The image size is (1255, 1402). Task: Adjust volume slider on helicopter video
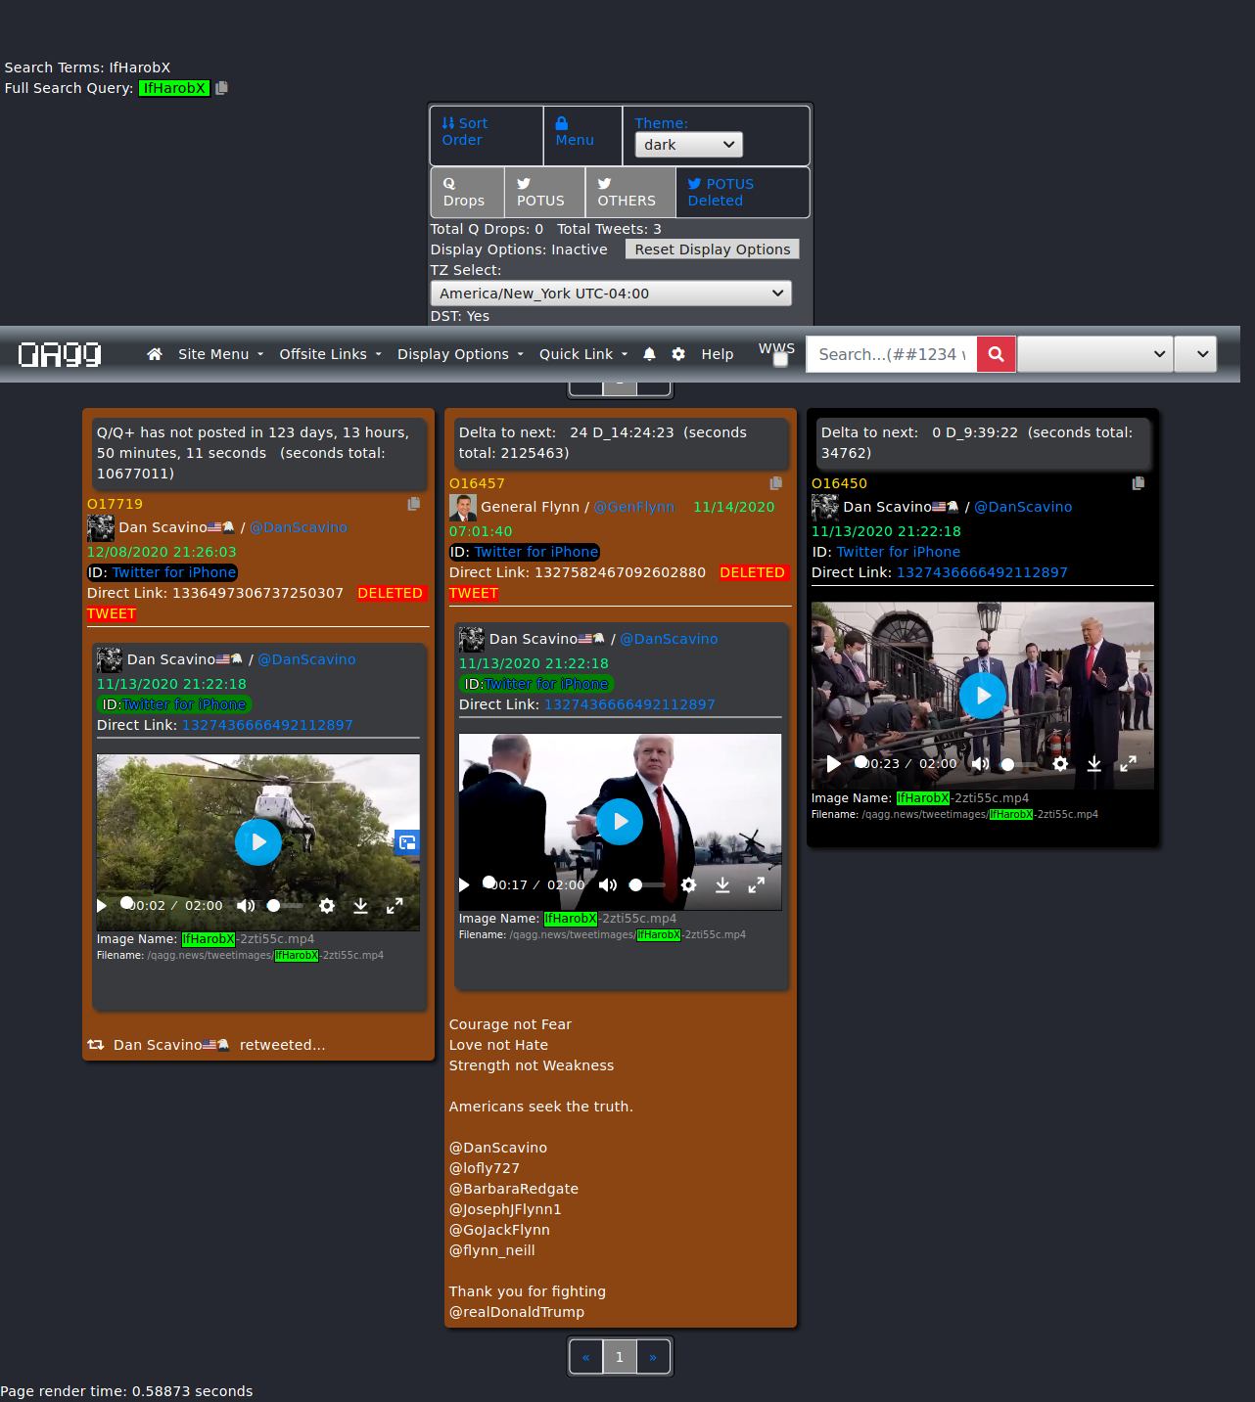(x=286, y=906)
